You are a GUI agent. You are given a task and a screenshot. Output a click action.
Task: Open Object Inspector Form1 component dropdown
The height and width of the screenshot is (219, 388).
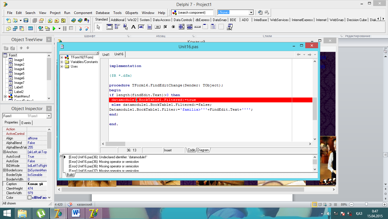pyautogui.click(x=49, y=116)
